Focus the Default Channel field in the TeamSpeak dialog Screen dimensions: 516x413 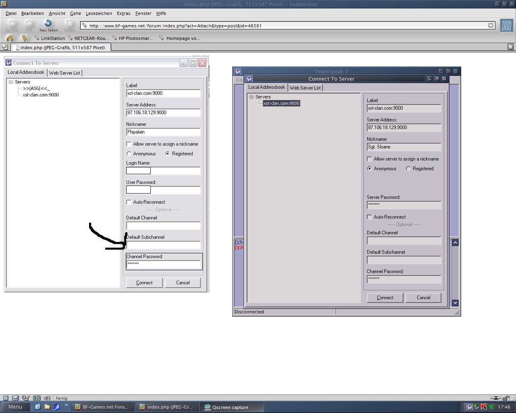(x=404, y=240)
